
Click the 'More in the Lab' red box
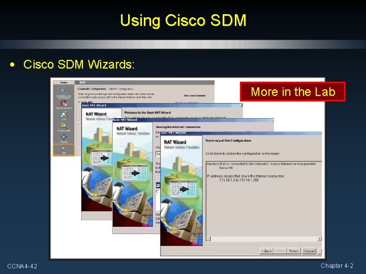pyautogui.click(x=293, y=91)
